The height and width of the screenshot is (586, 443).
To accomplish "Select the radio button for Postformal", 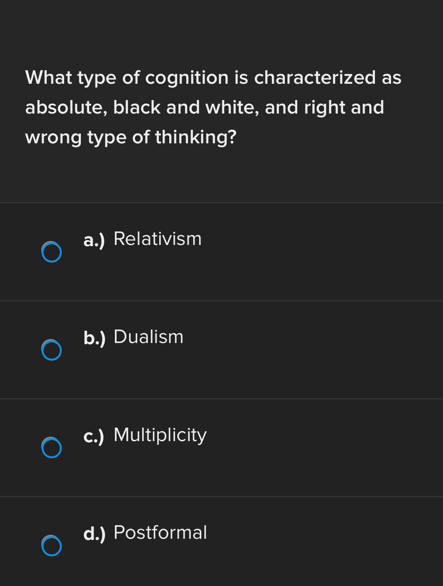I will click(51, 546).
